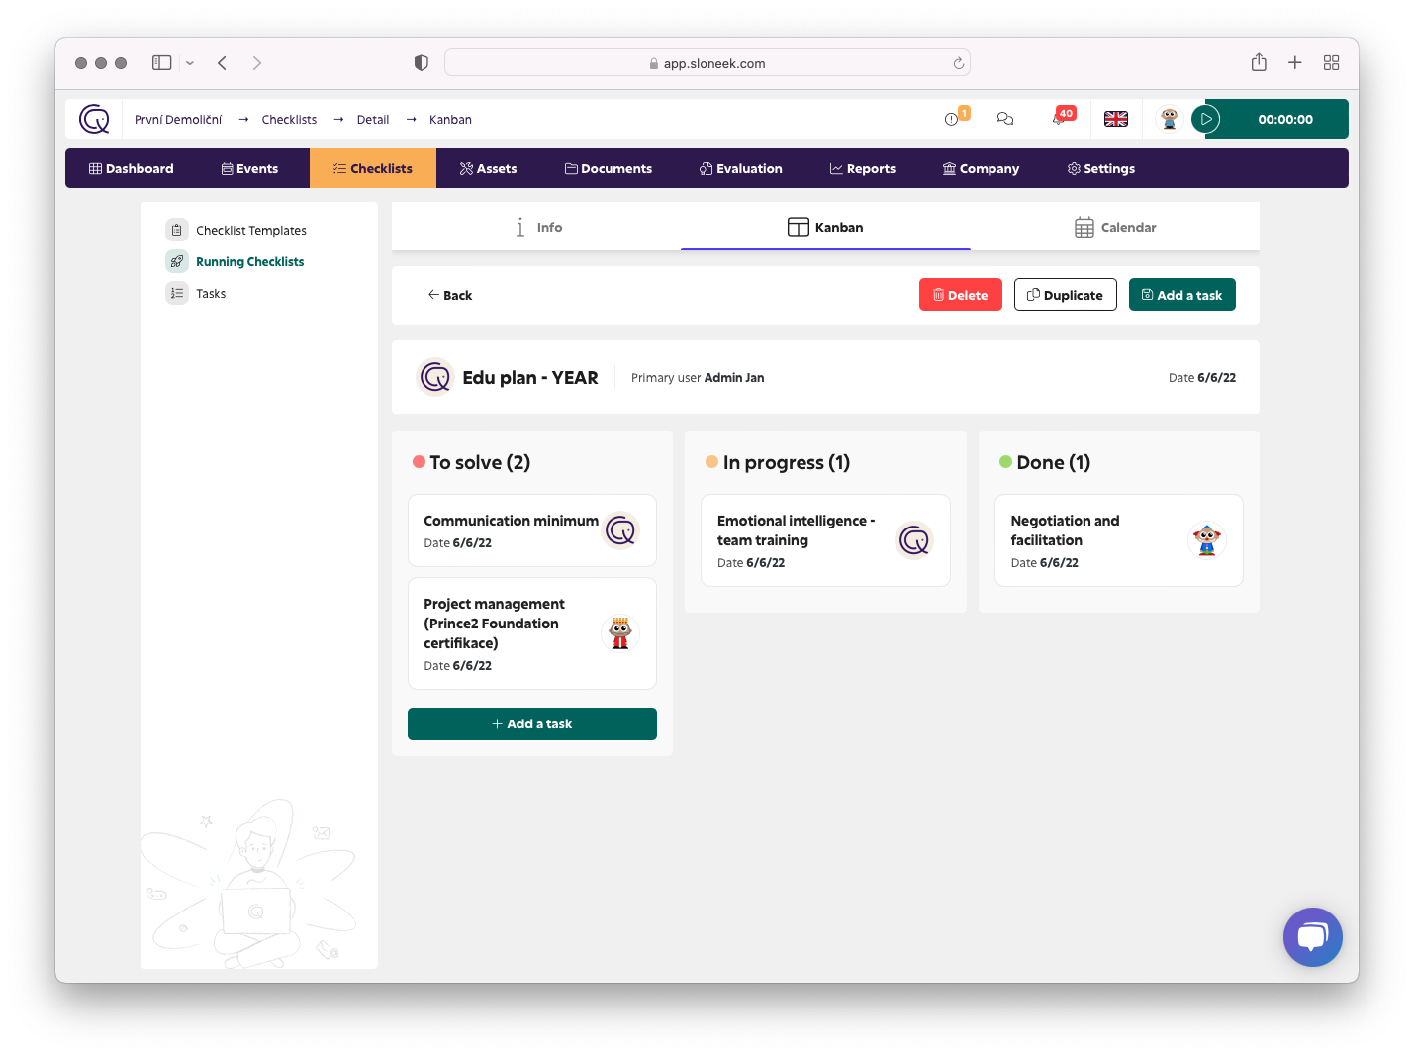The height and width of the screenshot is (1056, 1414).
Task: Click the In progress (1) column header
Action: pyautogui.click(x=778, y=462)
